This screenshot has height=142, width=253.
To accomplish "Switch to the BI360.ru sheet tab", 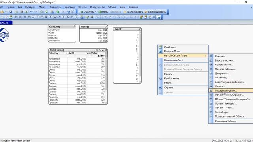I will click(x=6, y=23).
